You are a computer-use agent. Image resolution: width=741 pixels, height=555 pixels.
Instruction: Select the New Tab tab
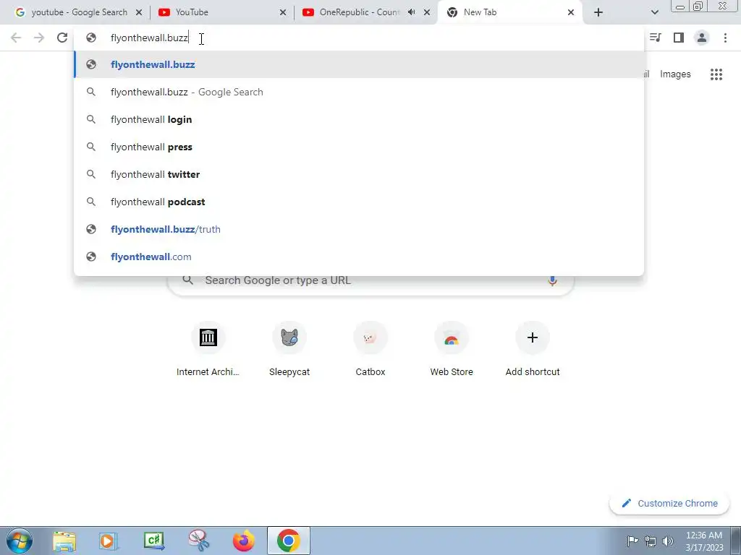point(510,12)
